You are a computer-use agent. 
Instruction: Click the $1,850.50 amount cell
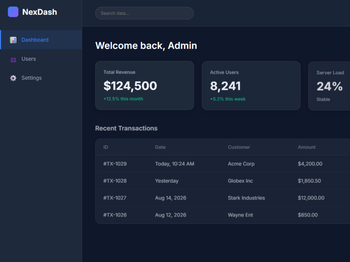(309, 181)
